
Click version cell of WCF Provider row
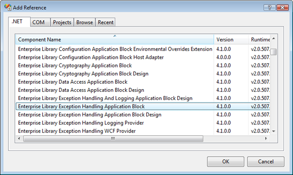223,131
